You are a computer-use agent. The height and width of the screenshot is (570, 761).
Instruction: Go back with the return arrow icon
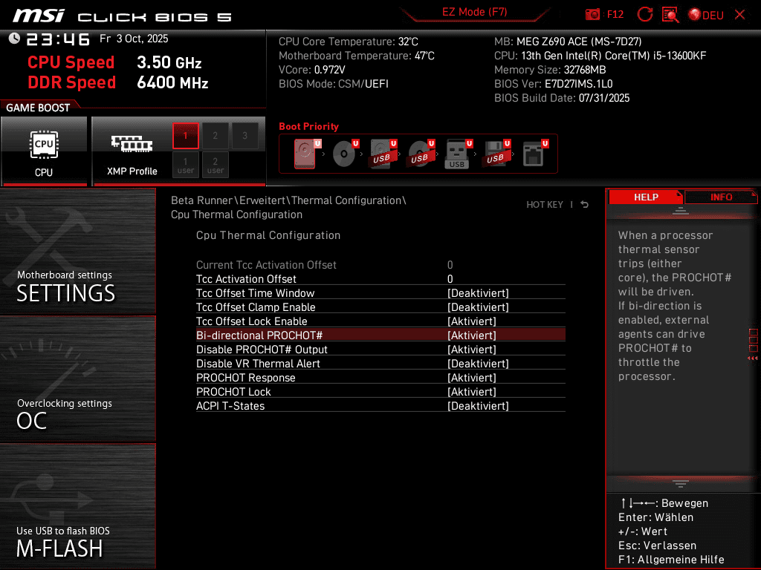tap(585, 205)
